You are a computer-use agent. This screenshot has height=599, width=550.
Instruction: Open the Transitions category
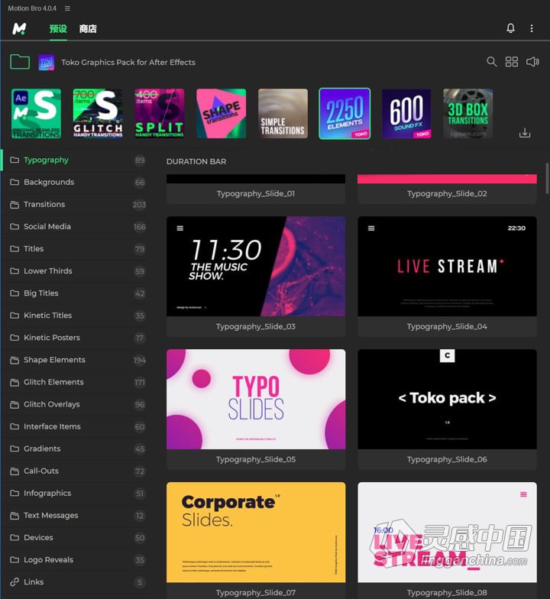76,205
